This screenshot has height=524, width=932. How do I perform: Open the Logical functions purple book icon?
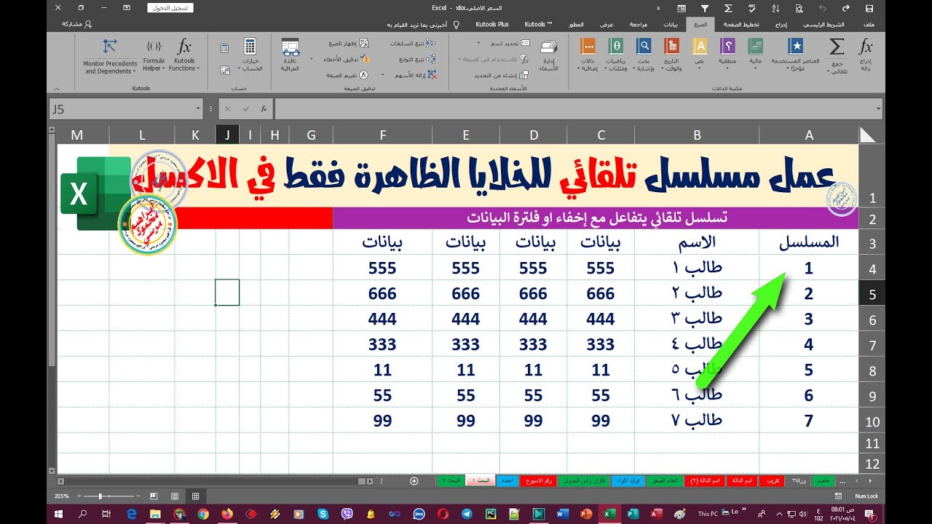click(x=727, y=47)
